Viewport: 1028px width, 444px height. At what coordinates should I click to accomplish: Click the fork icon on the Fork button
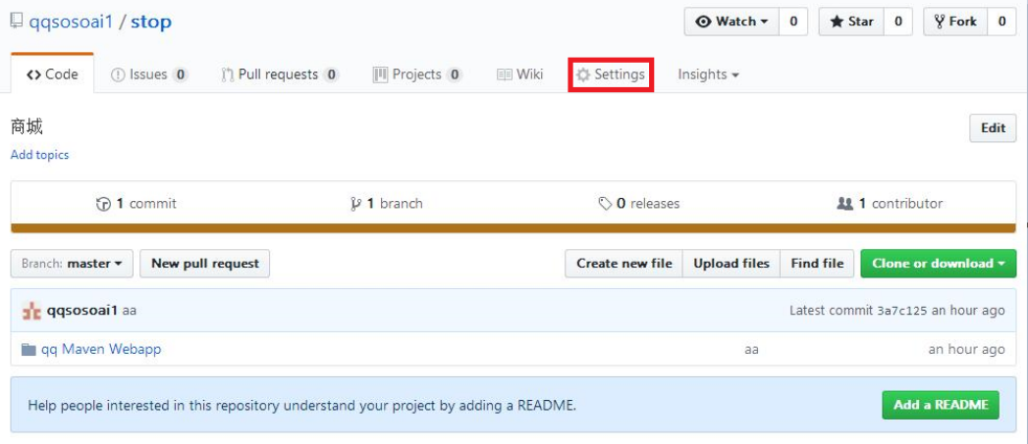pyautogui.click(x=939, y=22)
